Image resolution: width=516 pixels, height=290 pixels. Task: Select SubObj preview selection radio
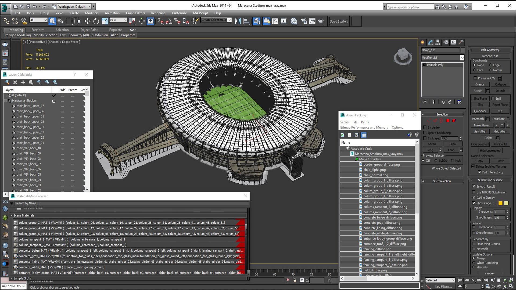(x=436, y=161)
